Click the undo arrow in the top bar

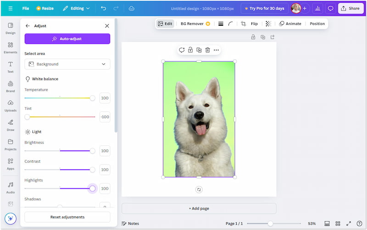click(103, 8)
